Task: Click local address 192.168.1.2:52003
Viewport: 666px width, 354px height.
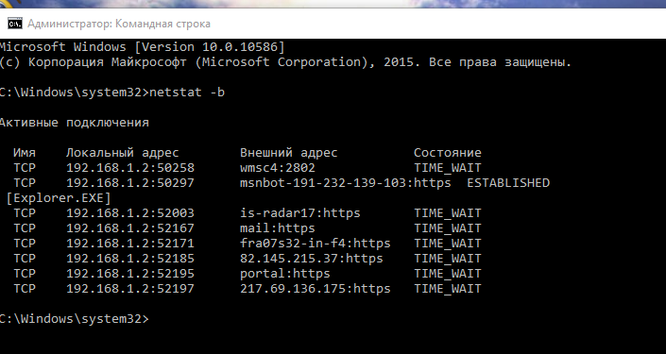Action: click(x=130, y=212)
